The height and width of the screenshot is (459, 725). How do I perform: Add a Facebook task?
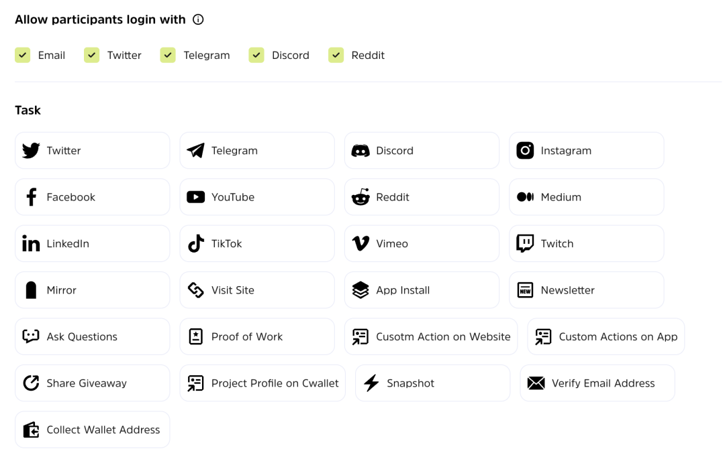tap(92, 197)
